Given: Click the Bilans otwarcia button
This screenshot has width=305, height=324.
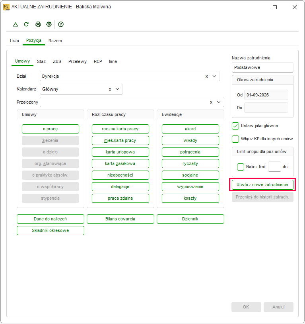Looking at the screenshot, I should tap(120, 219).
